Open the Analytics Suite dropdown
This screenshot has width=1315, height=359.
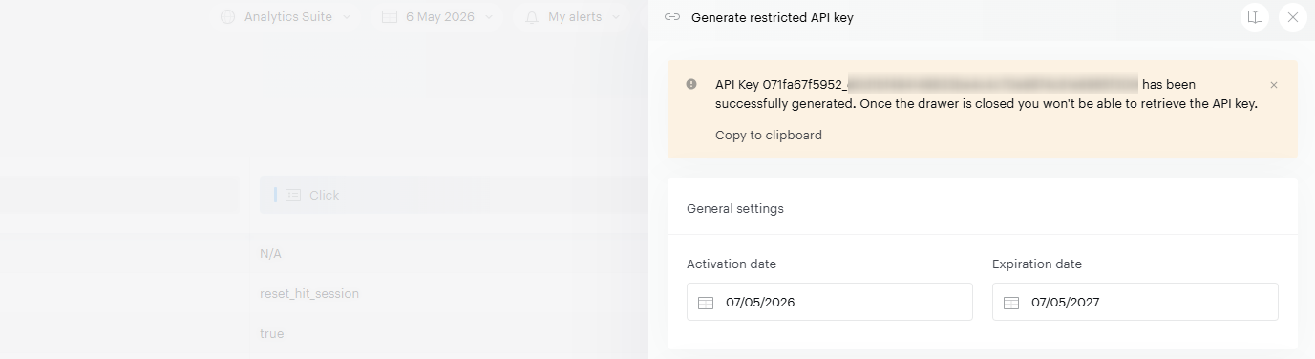(286, 17)
